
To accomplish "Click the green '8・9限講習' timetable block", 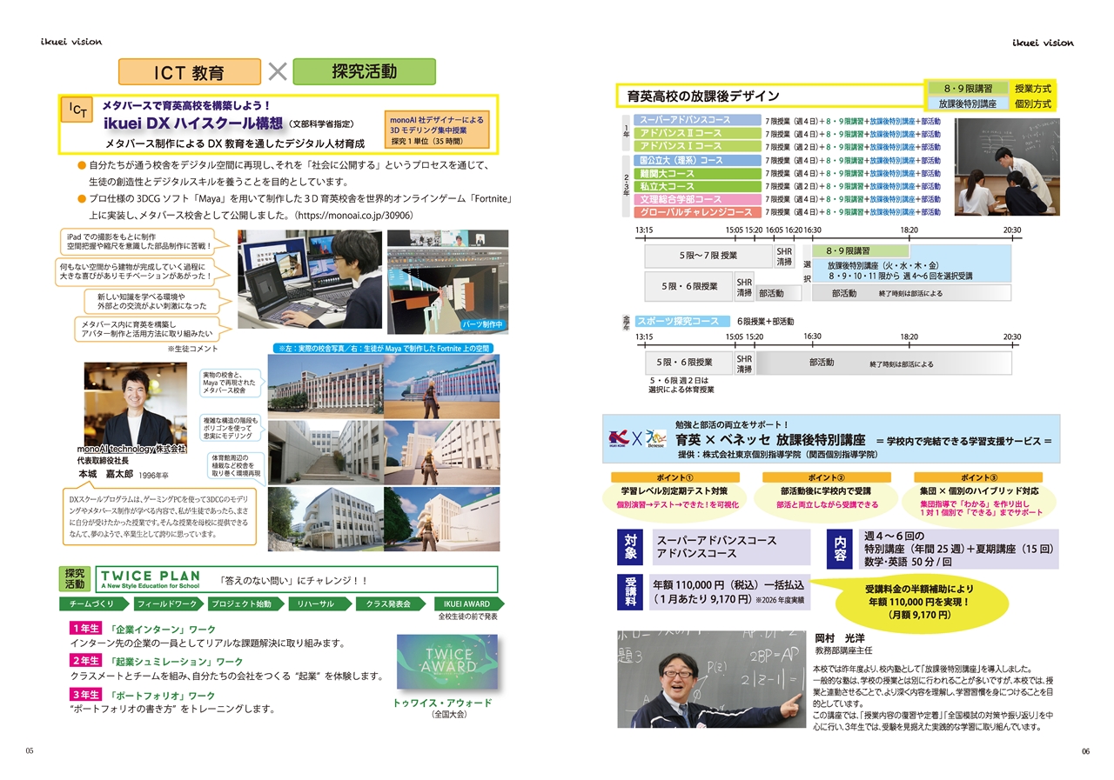I will pos(861,250).
